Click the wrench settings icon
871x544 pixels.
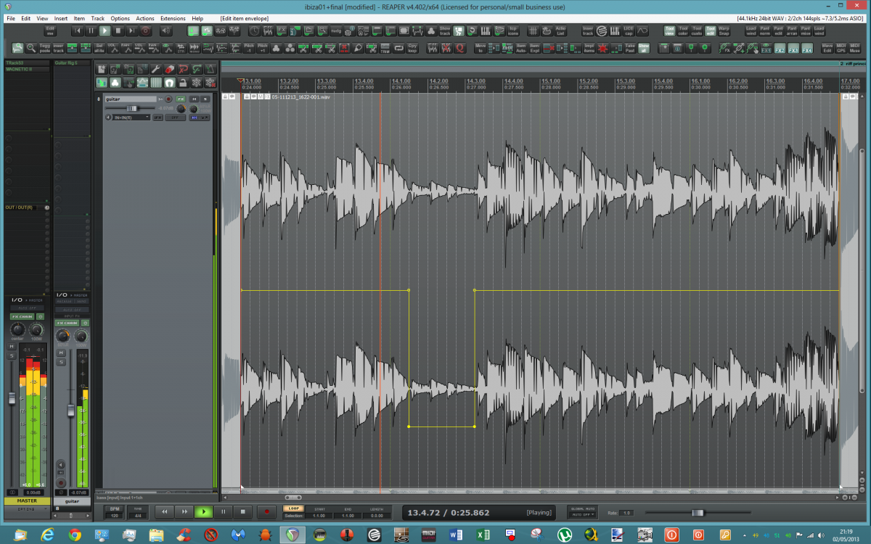point(155,69)
